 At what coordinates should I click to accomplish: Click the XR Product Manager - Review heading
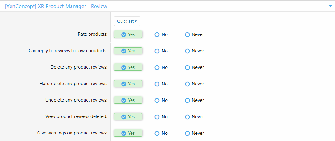[x=56, y=7]
